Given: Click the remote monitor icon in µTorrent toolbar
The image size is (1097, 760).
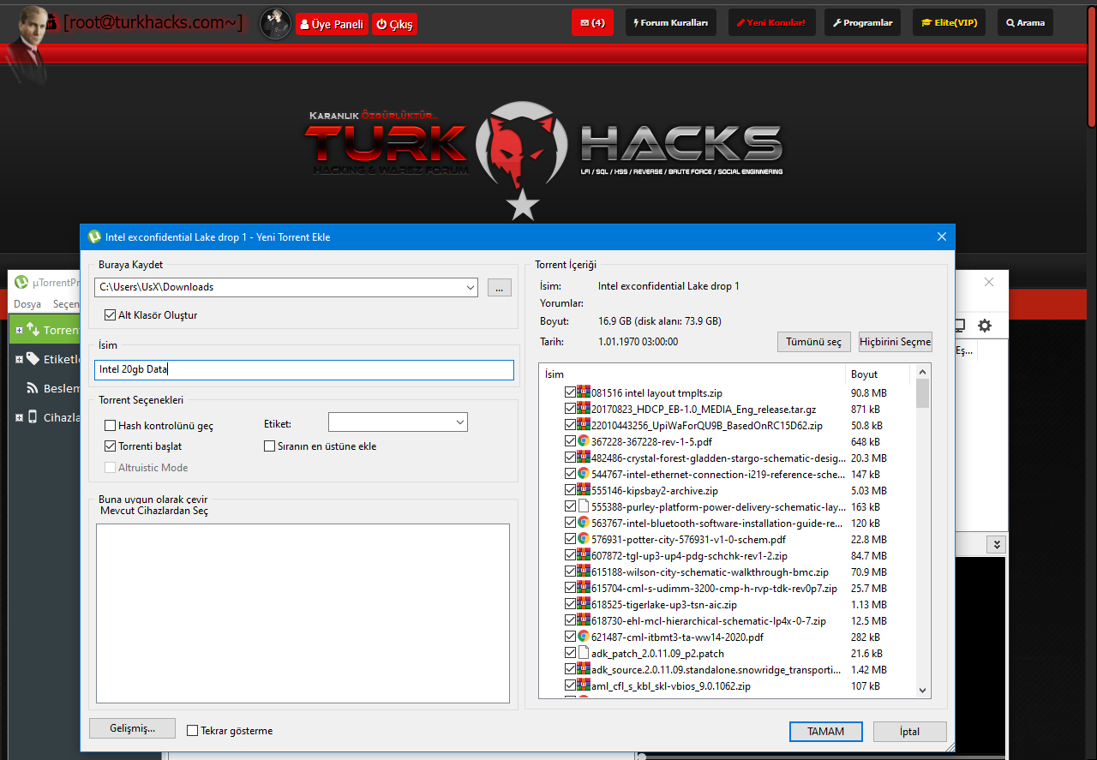Looking at the screenshot, I should [x=959, y=326].
